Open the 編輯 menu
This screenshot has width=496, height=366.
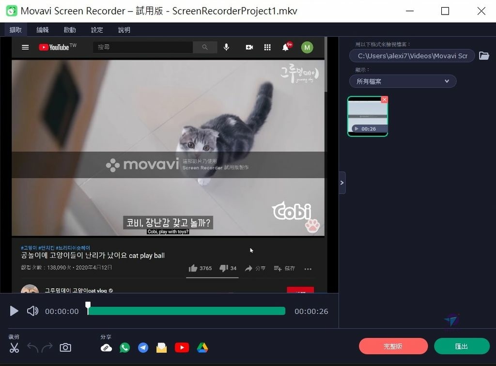point(43,30)
